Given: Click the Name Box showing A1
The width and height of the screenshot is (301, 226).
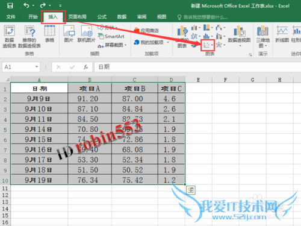Looking at the screenshot, I should click(x=19, y=67).
